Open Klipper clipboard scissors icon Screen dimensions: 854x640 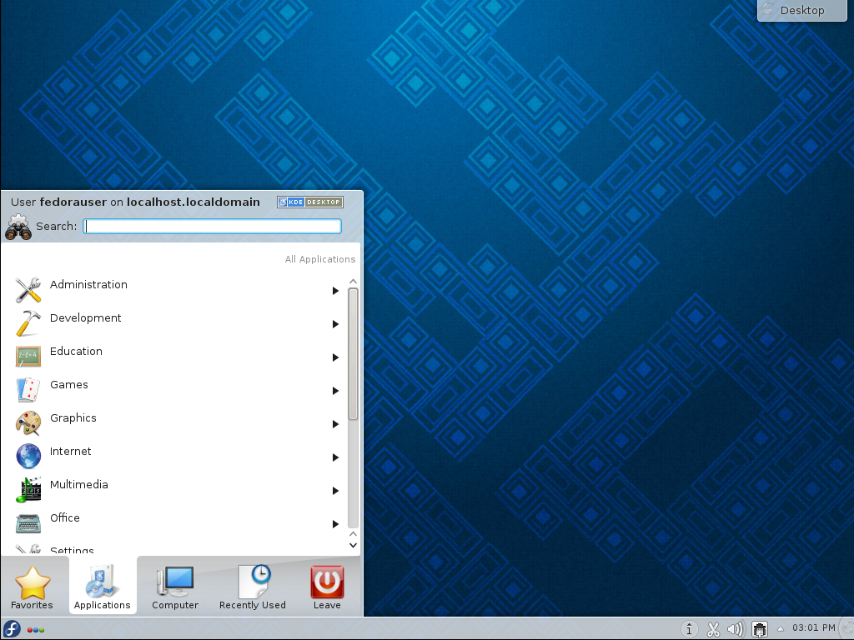pos(713,630)
